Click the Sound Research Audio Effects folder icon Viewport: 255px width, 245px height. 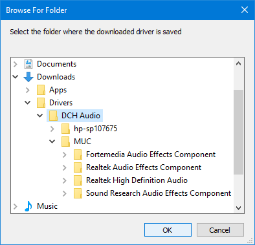pyautogui.click(x=78, y=193)
